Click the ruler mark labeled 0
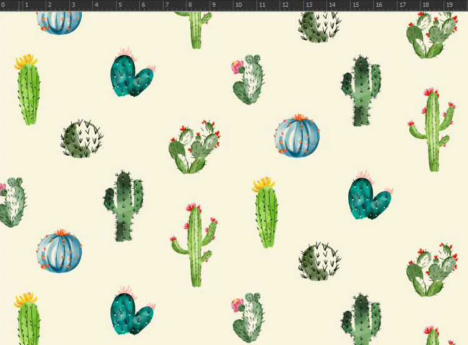This screenshot has height=345, width=468. click(3, 5)
